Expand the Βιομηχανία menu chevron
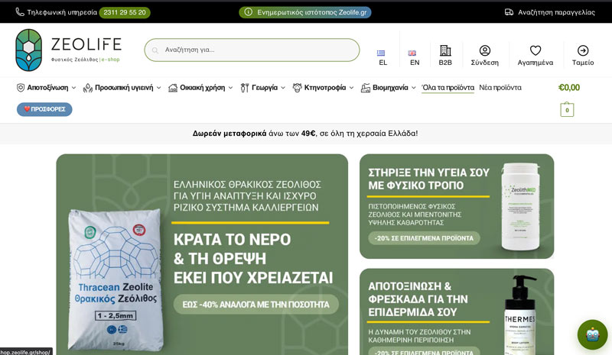Screen dimensions: 612x355 pyautogui.click(x=414, y=88)
